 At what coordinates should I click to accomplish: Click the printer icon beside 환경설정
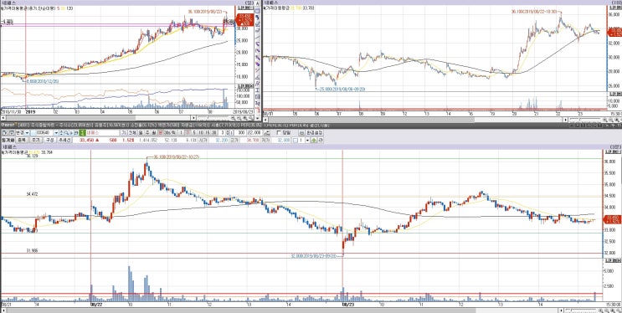pyautogui.click(x=302, y=132)
